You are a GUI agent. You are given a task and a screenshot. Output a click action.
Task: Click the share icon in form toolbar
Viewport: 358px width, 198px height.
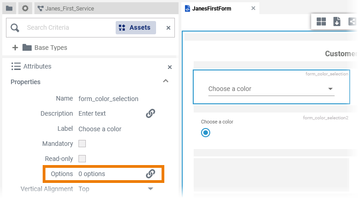(352, 21)
